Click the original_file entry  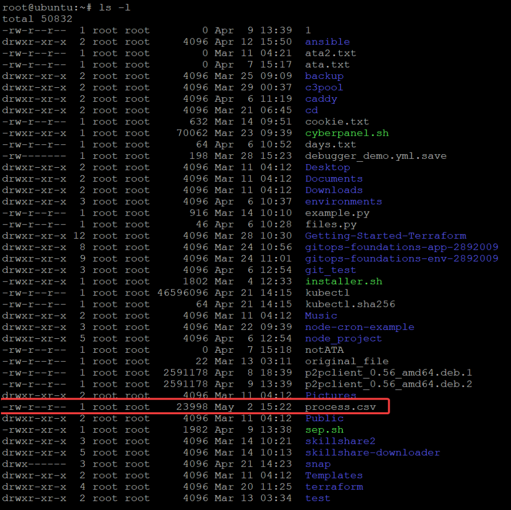click(337, 361)
